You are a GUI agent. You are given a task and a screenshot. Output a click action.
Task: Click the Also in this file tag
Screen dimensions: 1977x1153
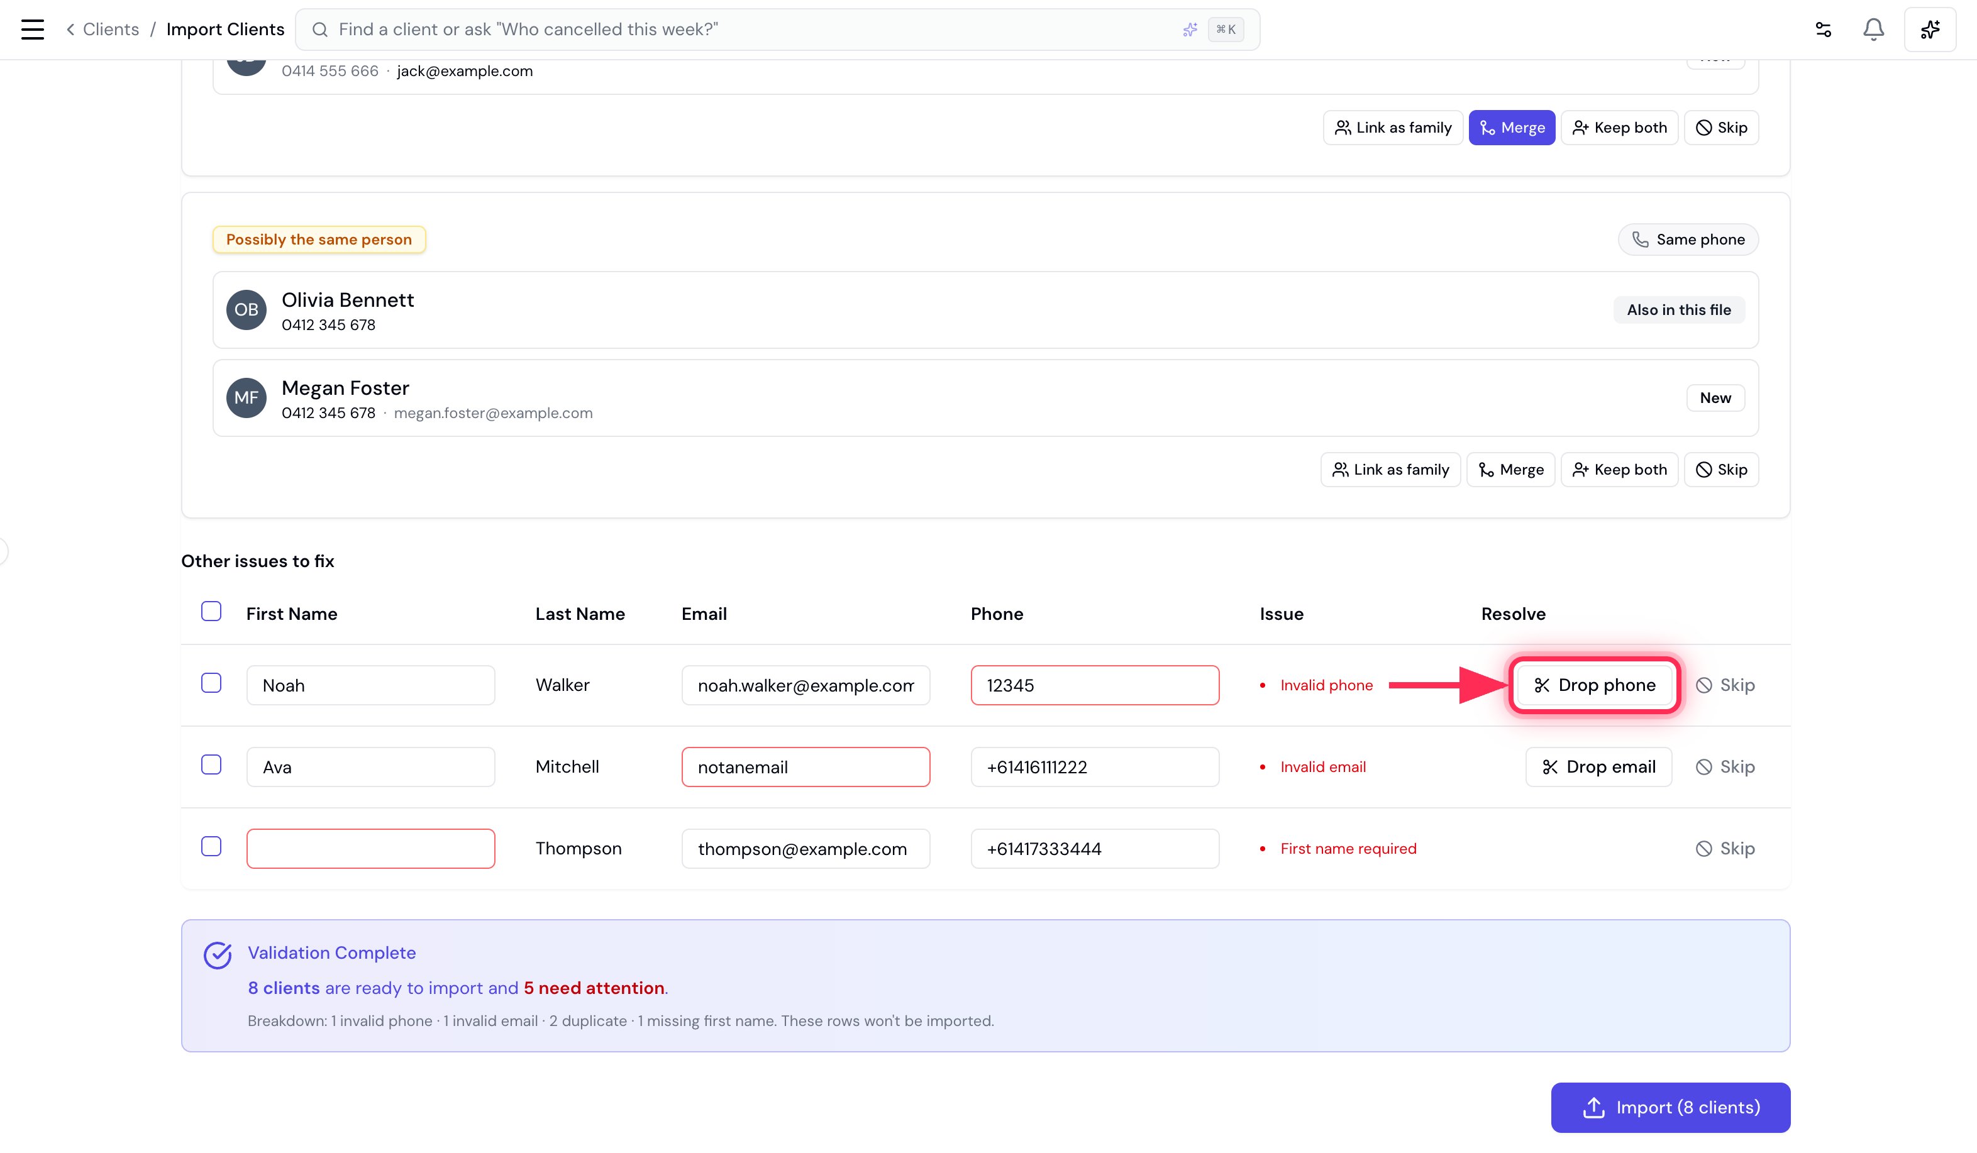coord(1679,310)
